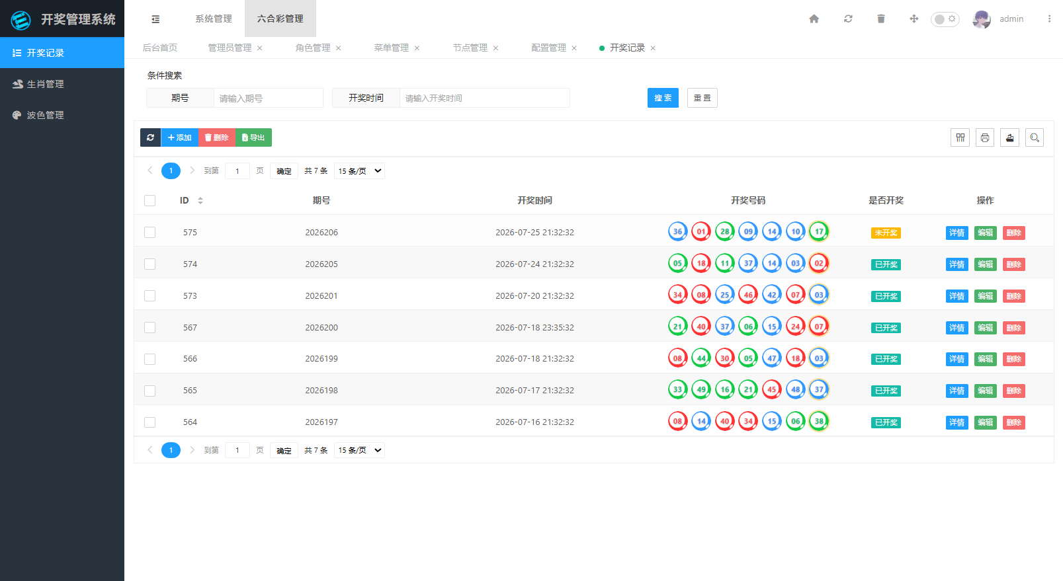Switch to 系统管理 top menu
The image size is (1063, 581).
click(x=214, y=19)
